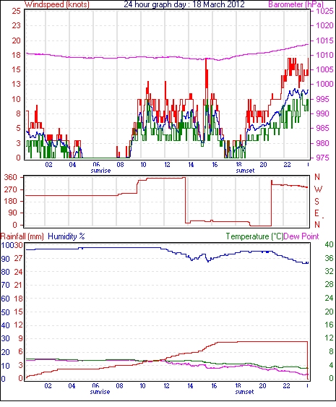Click the 40 degree temperature scale value

tap(329, 244)
